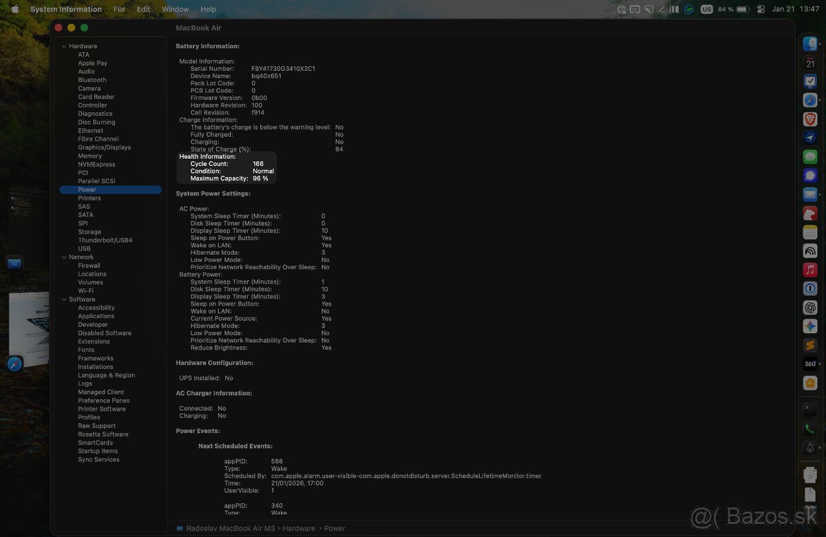Click the Apple menu logo
Viewport: 826px width, 537px height.
(14, 10)
